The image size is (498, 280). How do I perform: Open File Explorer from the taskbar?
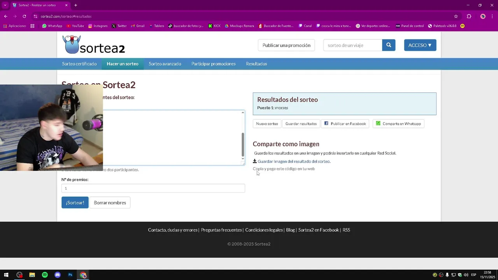[x=32, y=275]
